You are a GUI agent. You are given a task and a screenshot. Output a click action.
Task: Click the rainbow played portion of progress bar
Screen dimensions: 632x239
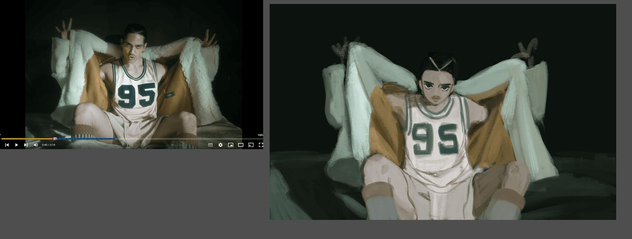coord(27,139)
